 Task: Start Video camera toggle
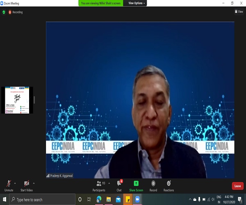coord(27,186)
